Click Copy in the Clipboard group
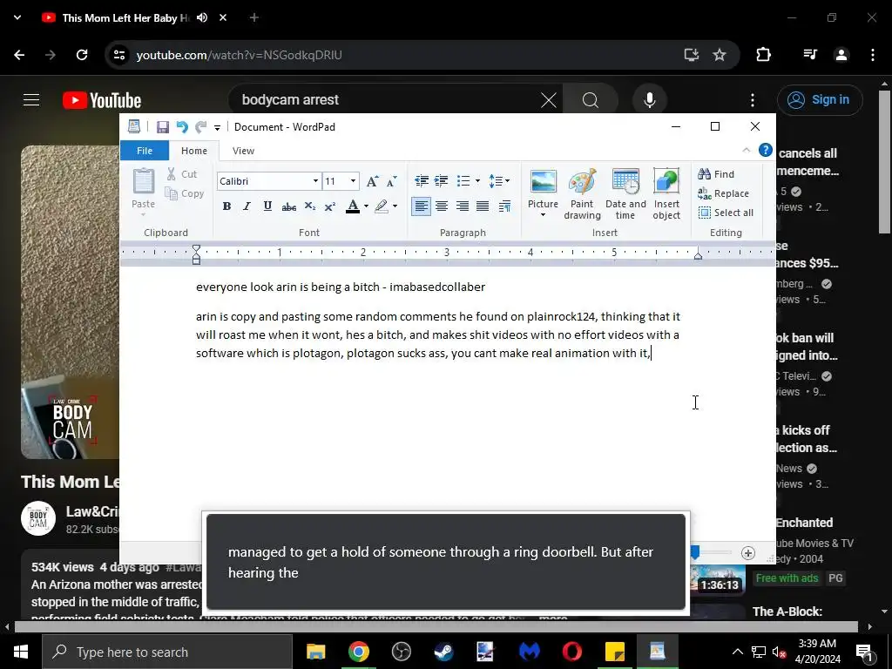This screenshot has width=892, height=669. click(185, 193)
